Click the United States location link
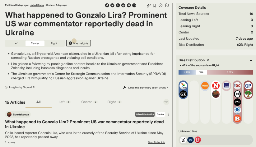The image size is (256, 147). (x=37, y=5)
